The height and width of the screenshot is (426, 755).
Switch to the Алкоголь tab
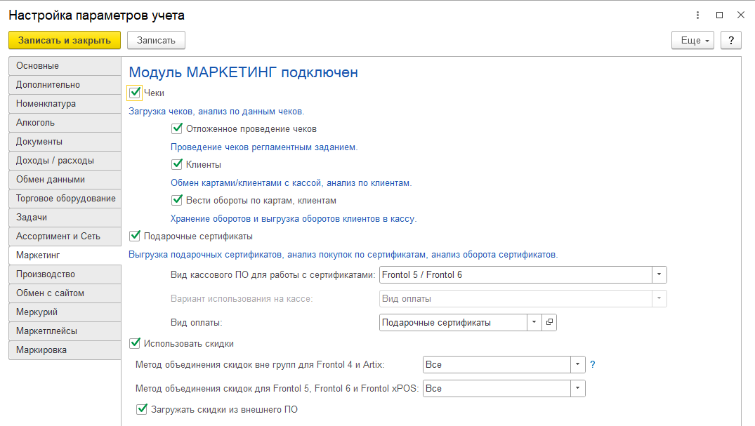click(65, 123)
